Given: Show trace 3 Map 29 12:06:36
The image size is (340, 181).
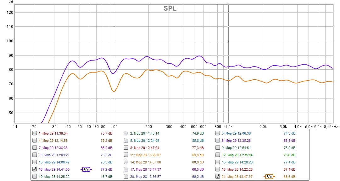Looking at the screenshot, I should (x=217, y=133).
